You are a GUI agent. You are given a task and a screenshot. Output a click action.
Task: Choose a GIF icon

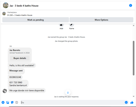[17, 102]
